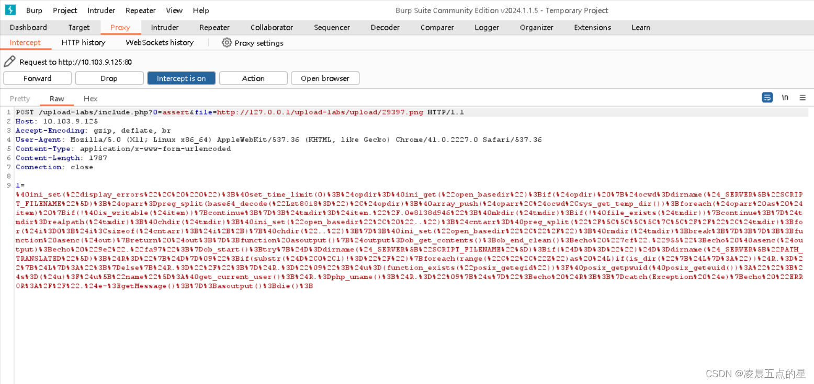
Task: Click the Connection: close line
Action: coord(54,167)
